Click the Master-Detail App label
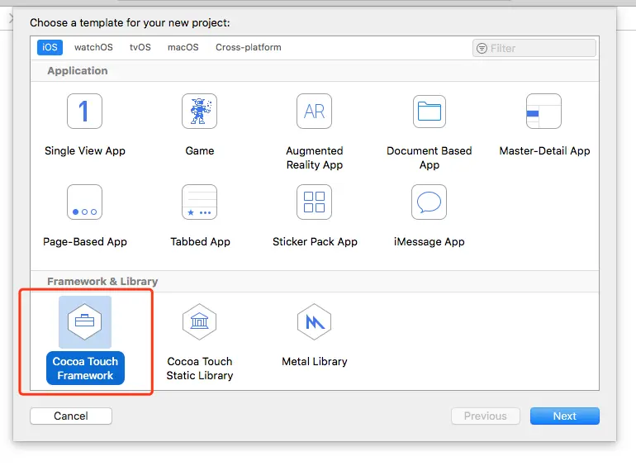Screen dimensions: 636x466 click(544, 151)
